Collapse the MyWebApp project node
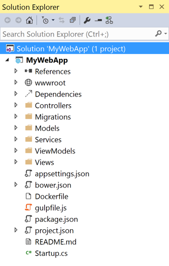 7,60
